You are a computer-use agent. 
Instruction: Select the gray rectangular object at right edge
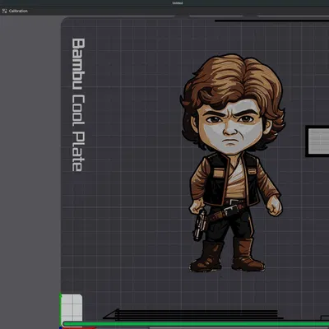pyautogui.click(x=317, y=141)
